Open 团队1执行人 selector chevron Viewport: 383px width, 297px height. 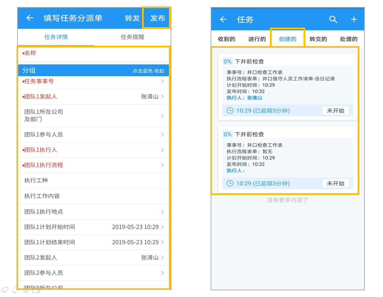(x=163, y=150)
